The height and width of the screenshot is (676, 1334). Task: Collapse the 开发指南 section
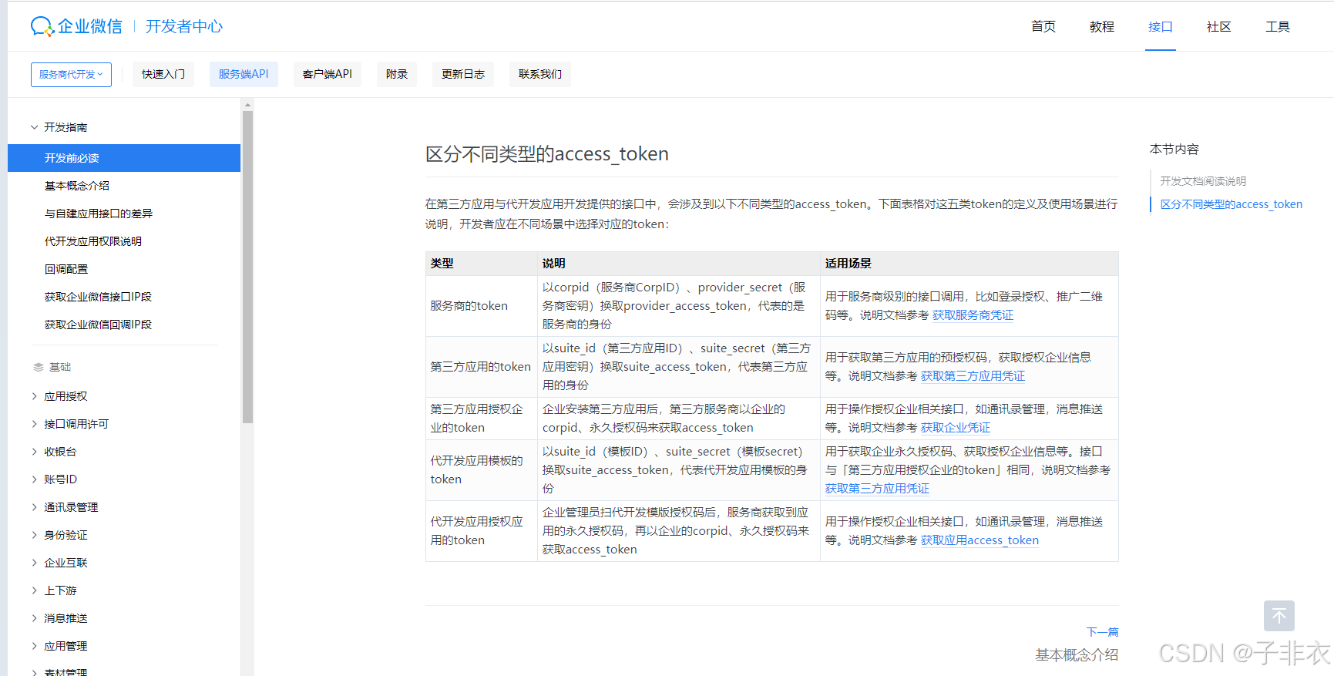pos(34,127)
